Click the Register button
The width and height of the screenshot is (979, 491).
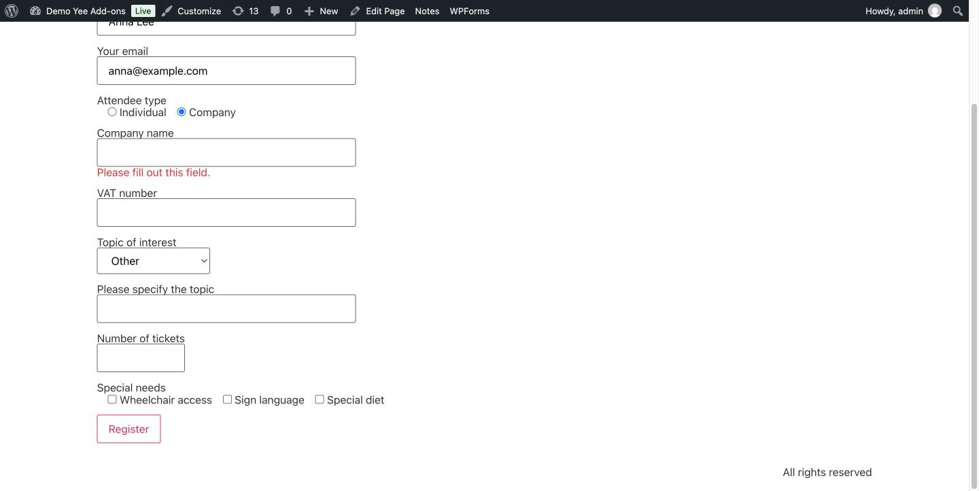[128, 429]
